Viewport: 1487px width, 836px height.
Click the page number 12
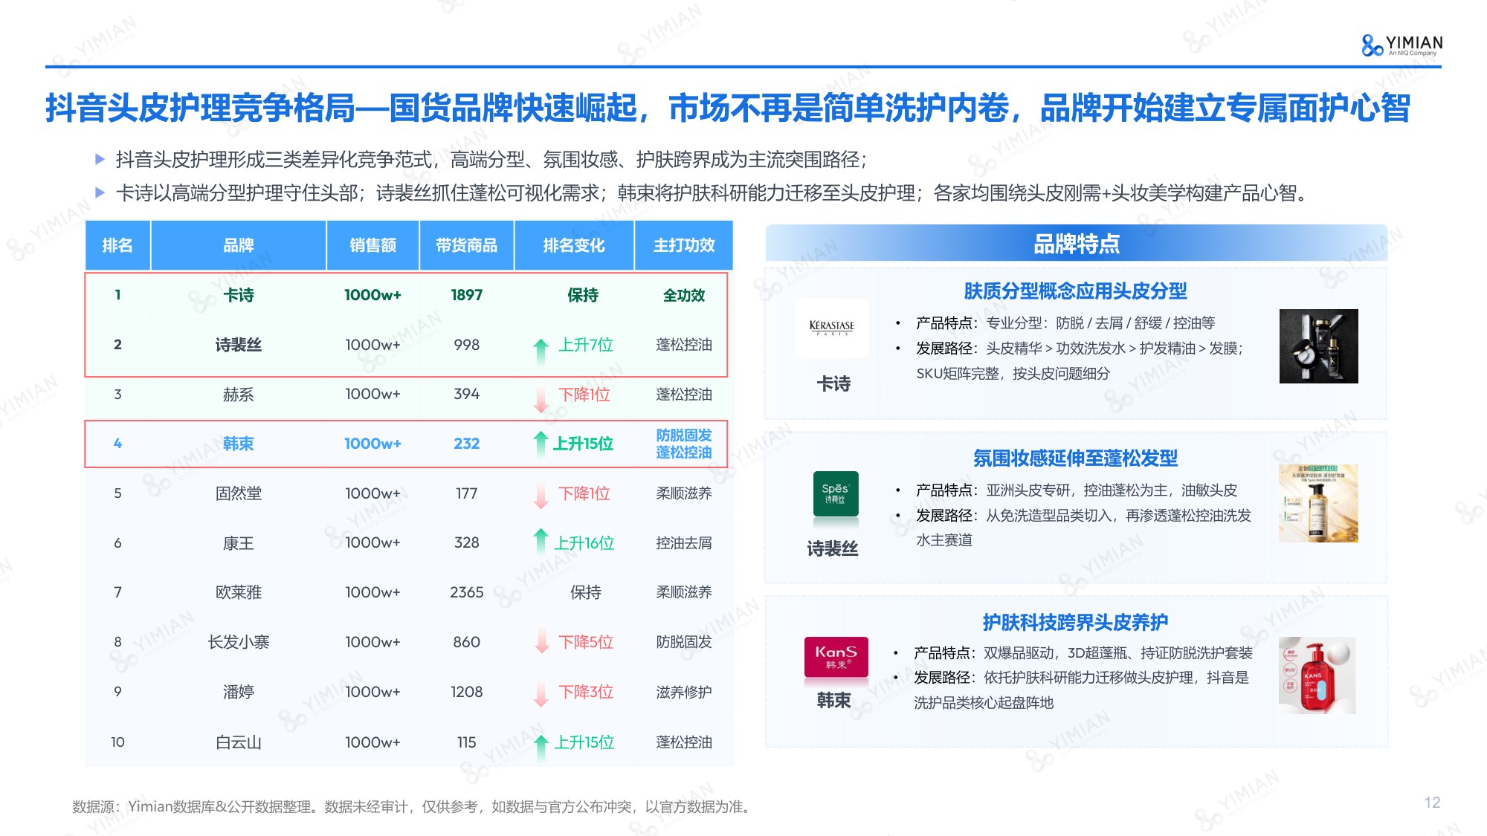[x=1432, y=803]
